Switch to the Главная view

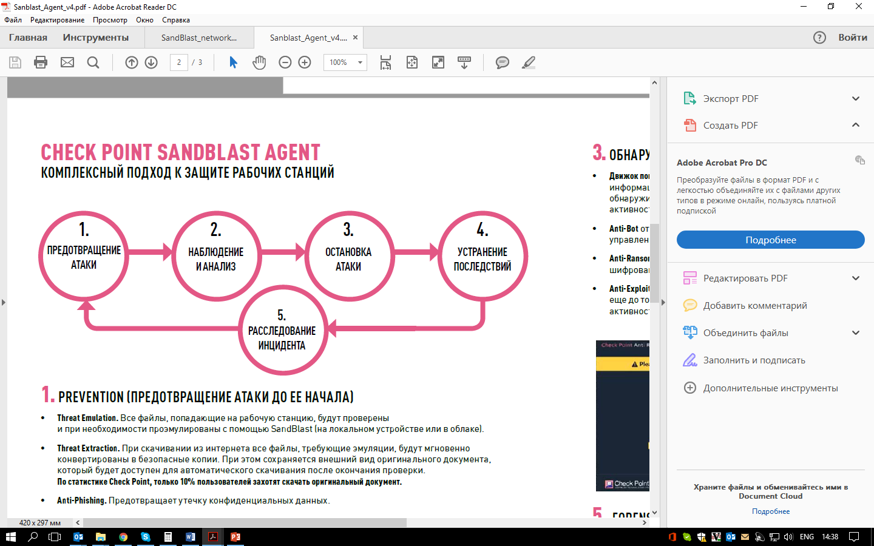point(28,38)
